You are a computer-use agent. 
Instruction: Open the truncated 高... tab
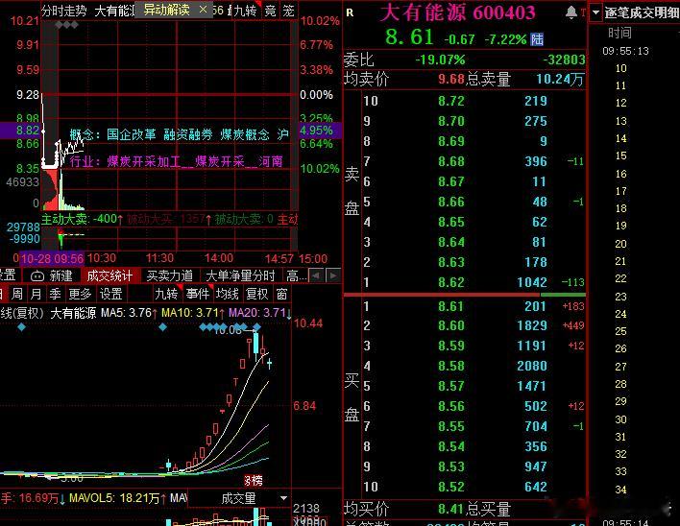(x=296, y=276)
